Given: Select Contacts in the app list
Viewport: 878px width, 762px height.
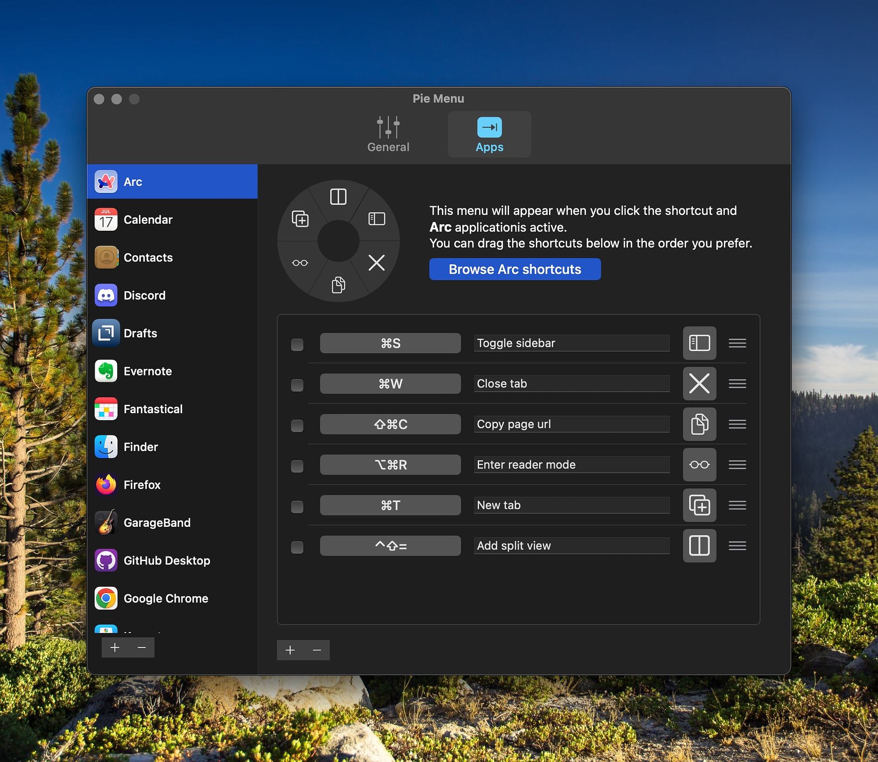Looking at the screenshot, I should 172,257.
